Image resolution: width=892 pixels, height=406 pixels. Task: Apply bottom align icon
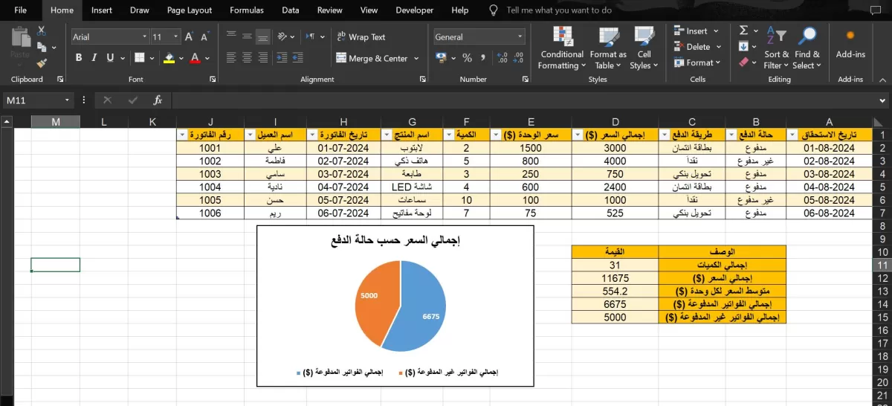pos(262,36)
